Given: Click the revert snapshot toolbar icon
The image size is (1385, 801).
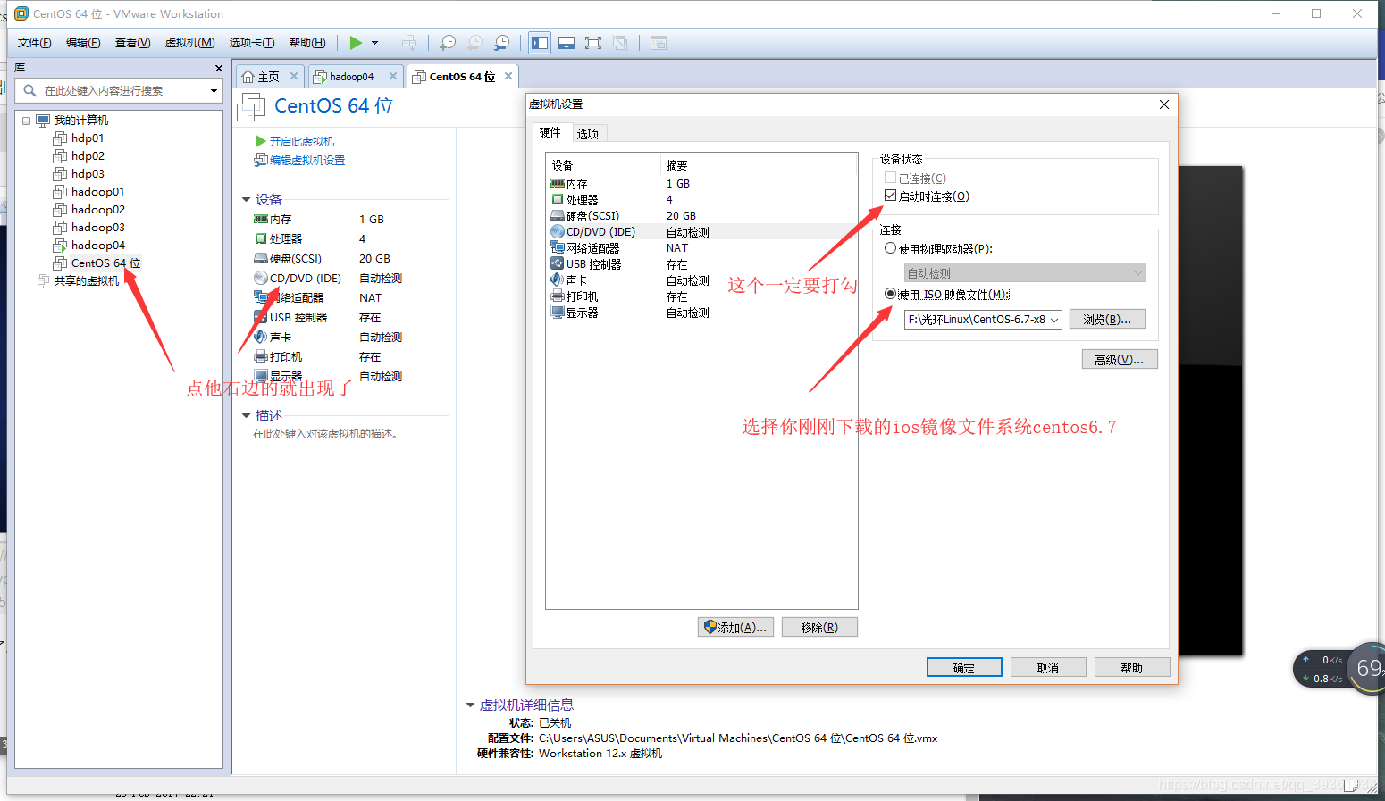Looking at the screenshot, I should (x=475, y=42).
